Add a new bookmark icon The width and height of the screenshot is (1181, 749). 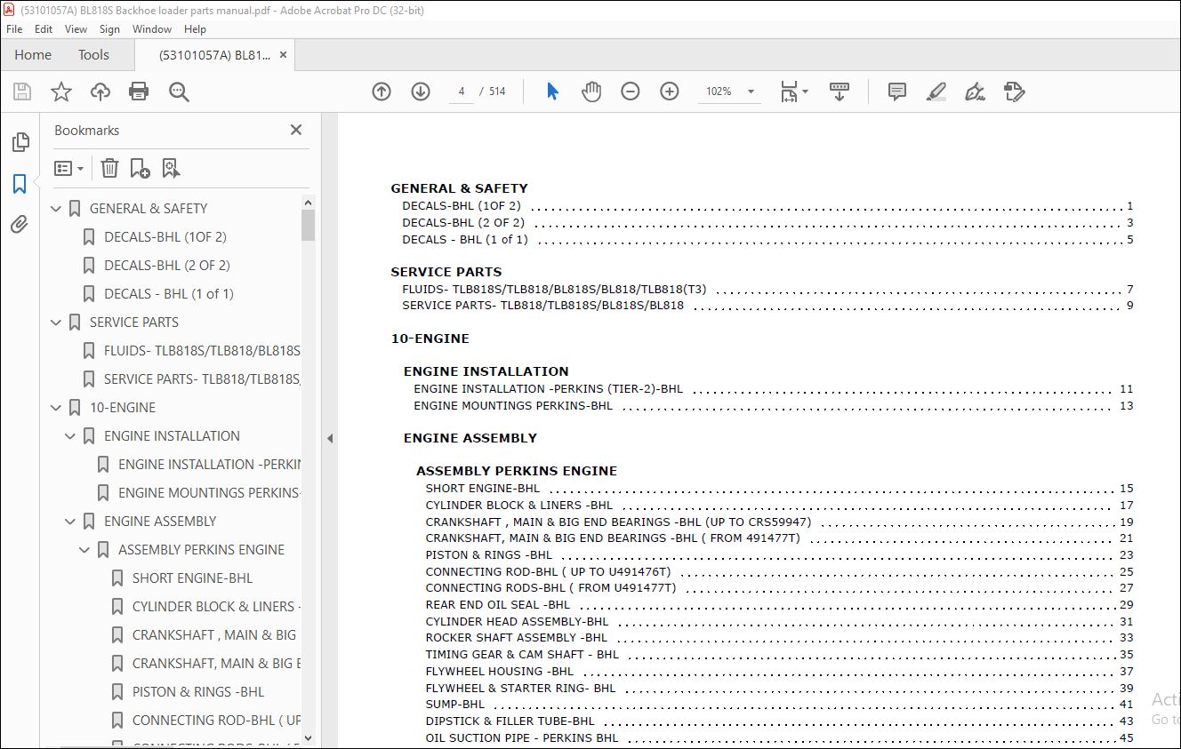coord(140,168)
